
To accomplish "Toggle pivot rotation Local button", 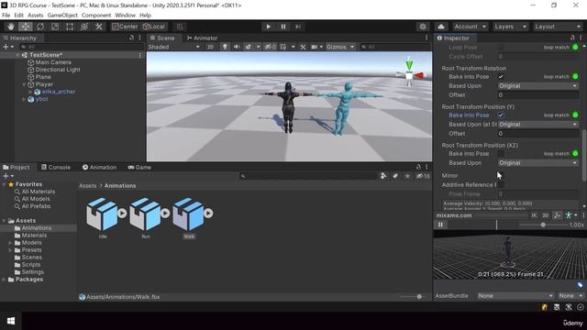I will tap(154, 27).
